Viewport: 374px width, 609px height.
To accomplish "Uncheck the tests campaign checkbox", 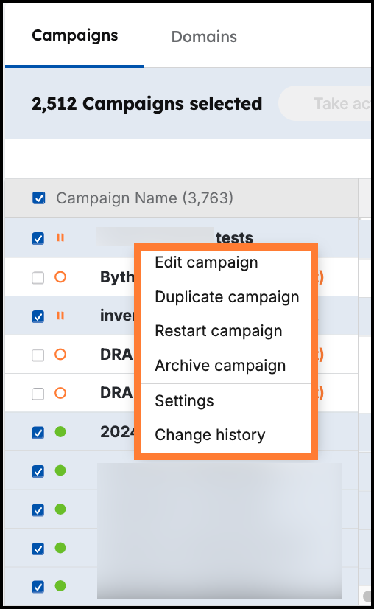I will 38,238.
